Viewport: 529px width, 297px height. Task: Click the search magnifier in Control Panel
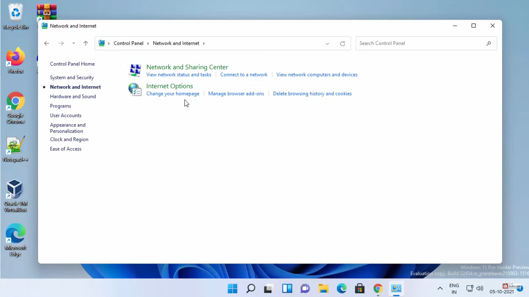pos(488,43)
